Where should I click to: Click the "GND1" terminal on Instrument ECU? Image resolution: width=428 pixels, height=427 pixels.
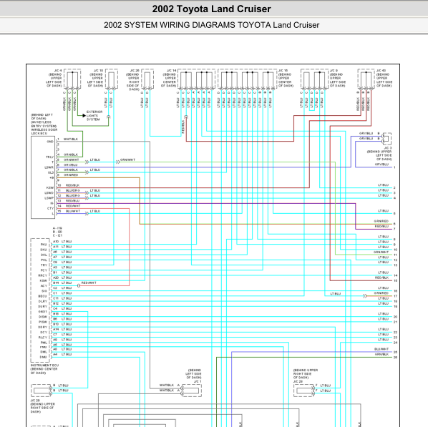pos(42,312)
